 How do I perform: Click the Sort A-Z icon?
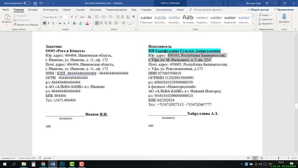pyautogui.click(x=128, y=17)
